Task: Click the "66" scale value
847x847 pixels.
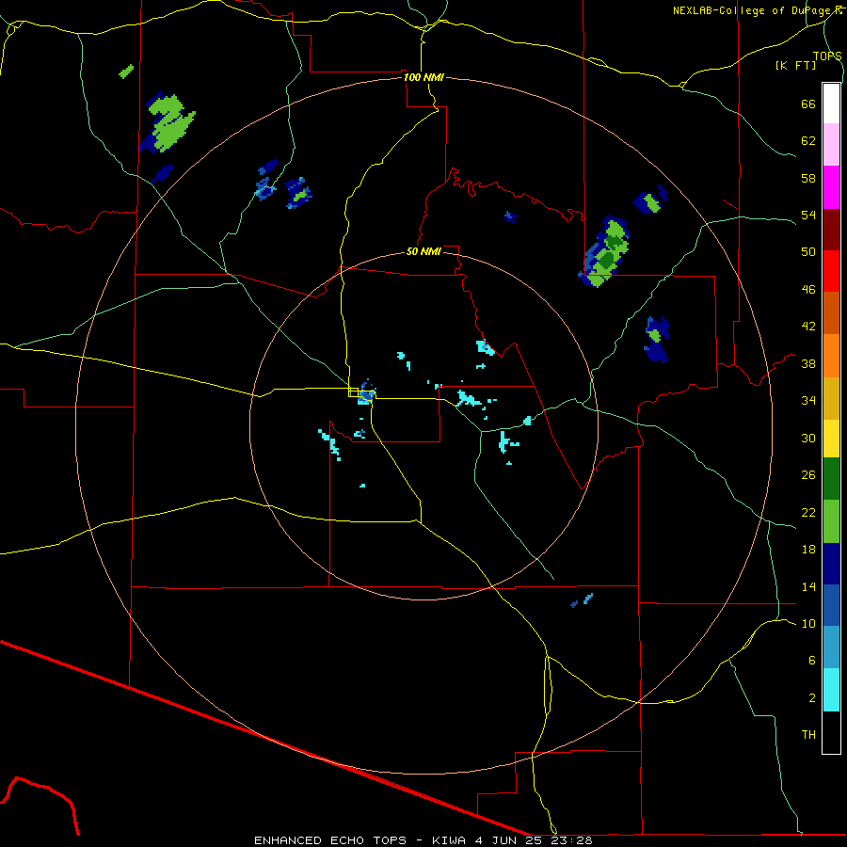Action: click(808, 104)
